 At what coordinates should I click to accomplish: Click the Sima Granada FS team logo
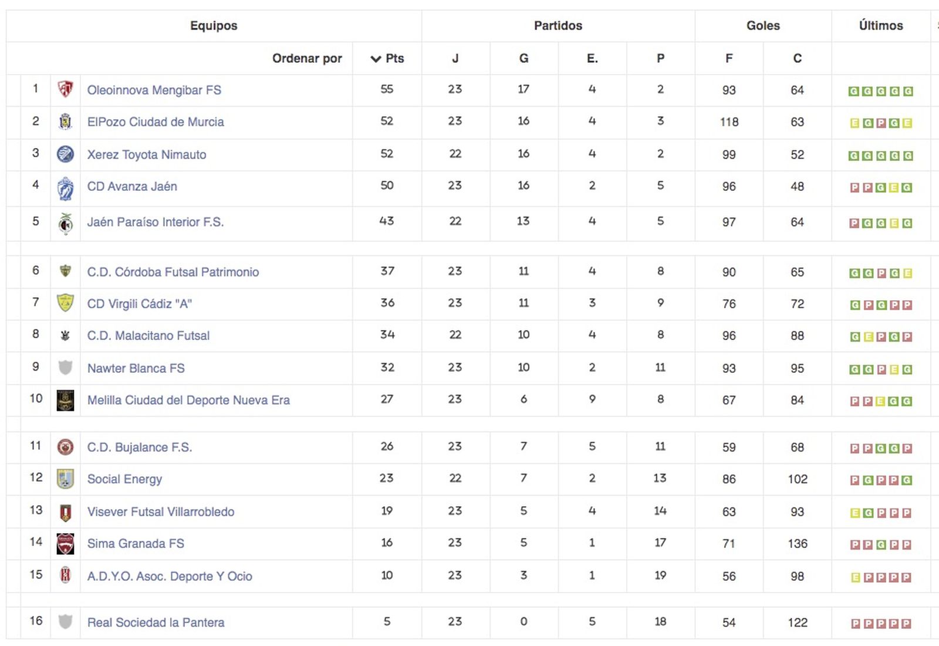click(65, 544)
